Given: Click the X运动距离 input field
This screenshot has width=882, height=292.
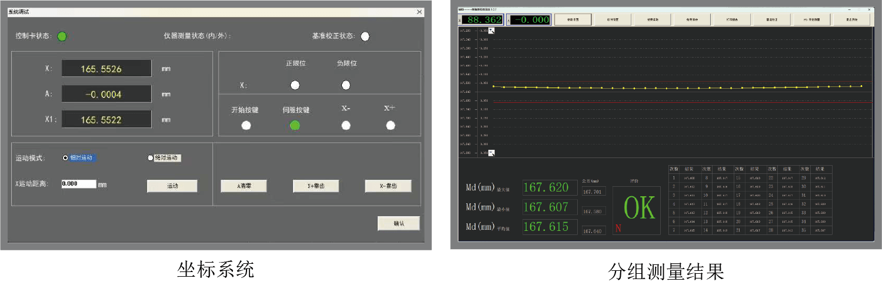Looking at the screenshot, I should click(79, 184).
